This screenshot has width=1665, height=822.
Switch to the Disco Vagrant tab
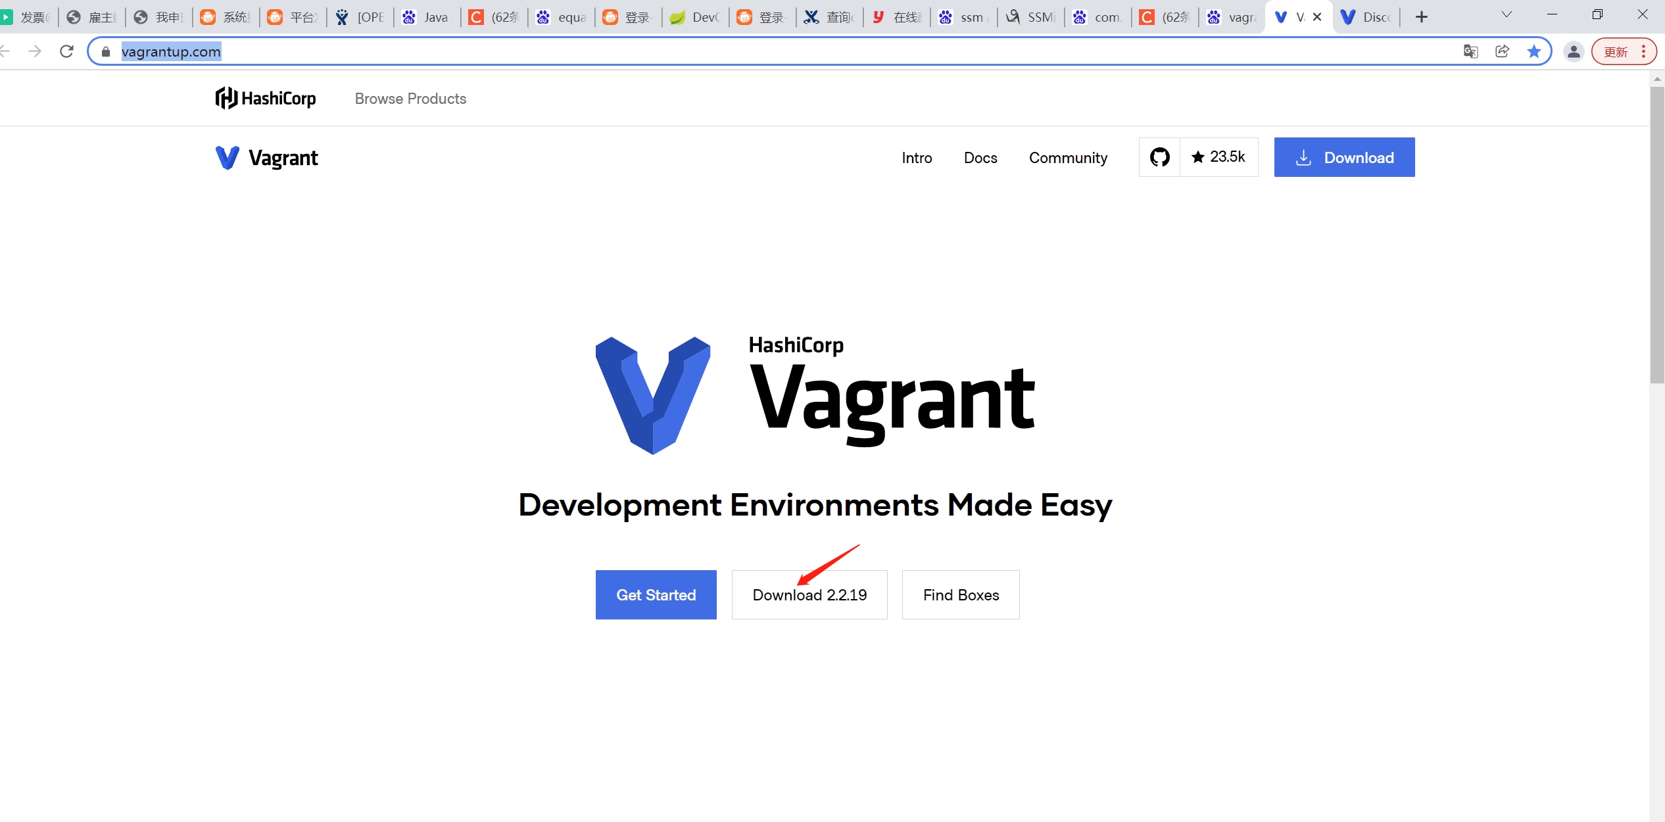coord(1366,17)
